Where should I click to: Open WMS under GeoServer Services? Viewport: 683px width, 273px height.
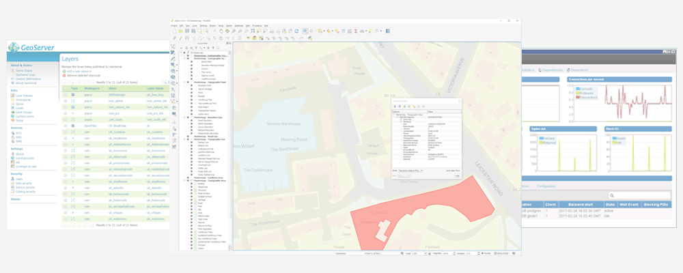pos(18,141)
